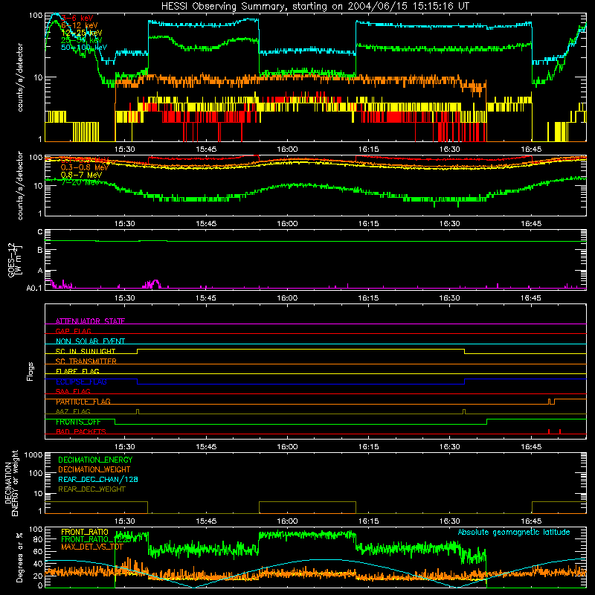
Task: Select the PARTICLE_FLAG label
Action: tap(83, 402)
